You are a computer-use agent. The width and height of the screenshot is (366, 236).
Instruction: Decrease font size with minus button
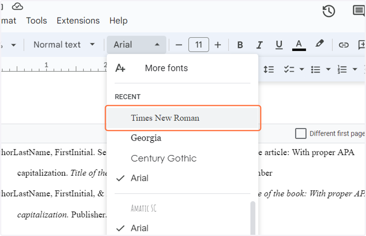click(179, 45)
